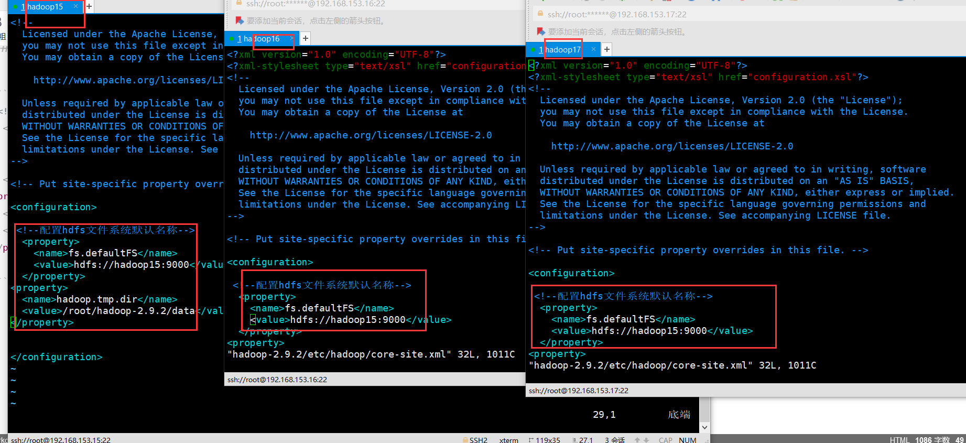Click fs.defaultFS name line in hadoop15 terminal

tap(105, 253)
